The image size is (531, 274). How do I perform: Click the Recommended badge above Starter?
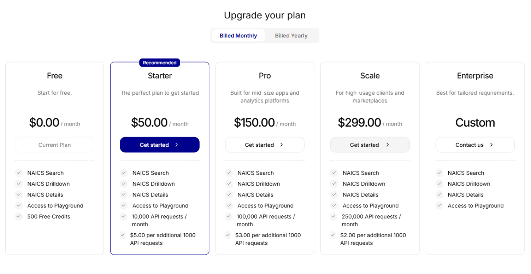point(159,63)
